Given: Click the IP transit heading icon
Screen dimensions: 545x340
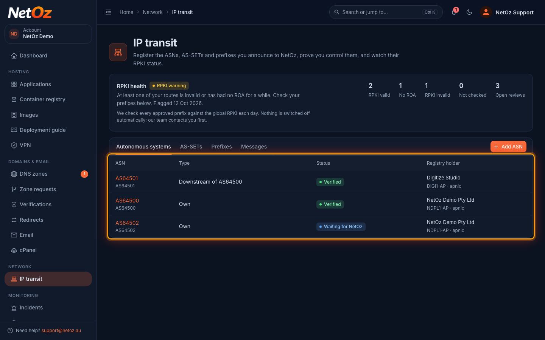Looking at the screenshot, I should 118,52.
